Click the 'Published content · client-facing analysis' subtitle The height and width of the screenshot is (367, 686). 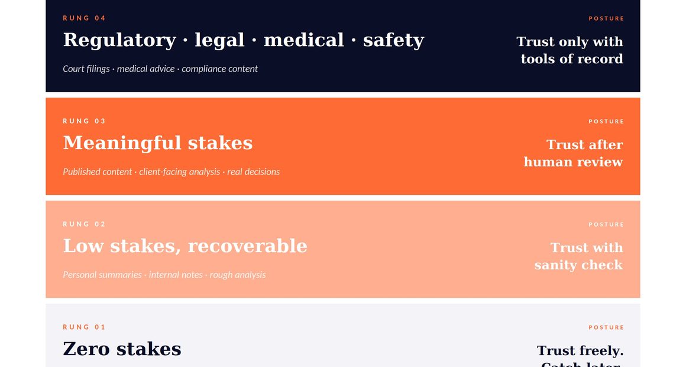(x=171, y=172)
